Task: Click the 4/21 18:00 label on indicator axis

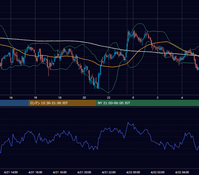Action: tap(60, 172)
